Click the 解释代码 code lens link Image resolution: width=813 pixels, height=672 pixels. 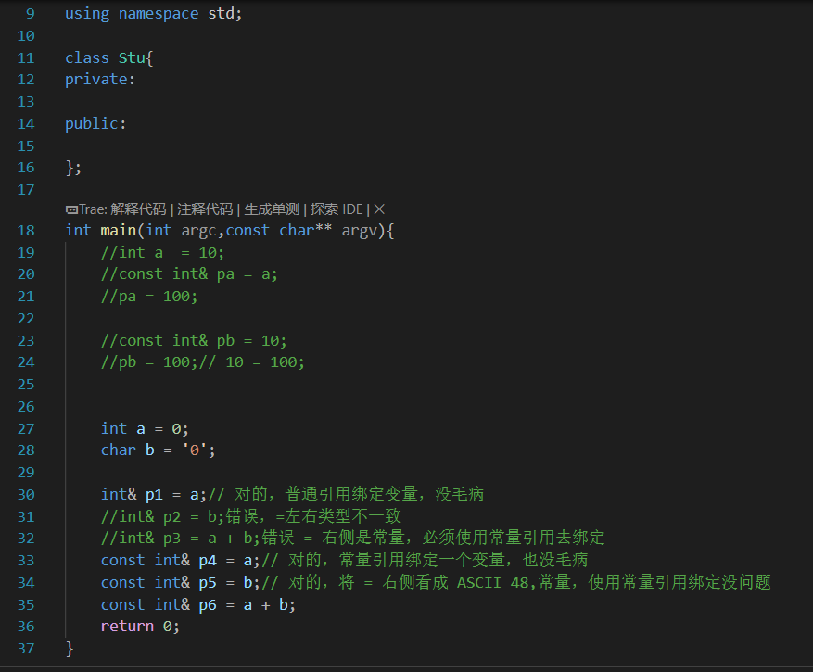138,209
